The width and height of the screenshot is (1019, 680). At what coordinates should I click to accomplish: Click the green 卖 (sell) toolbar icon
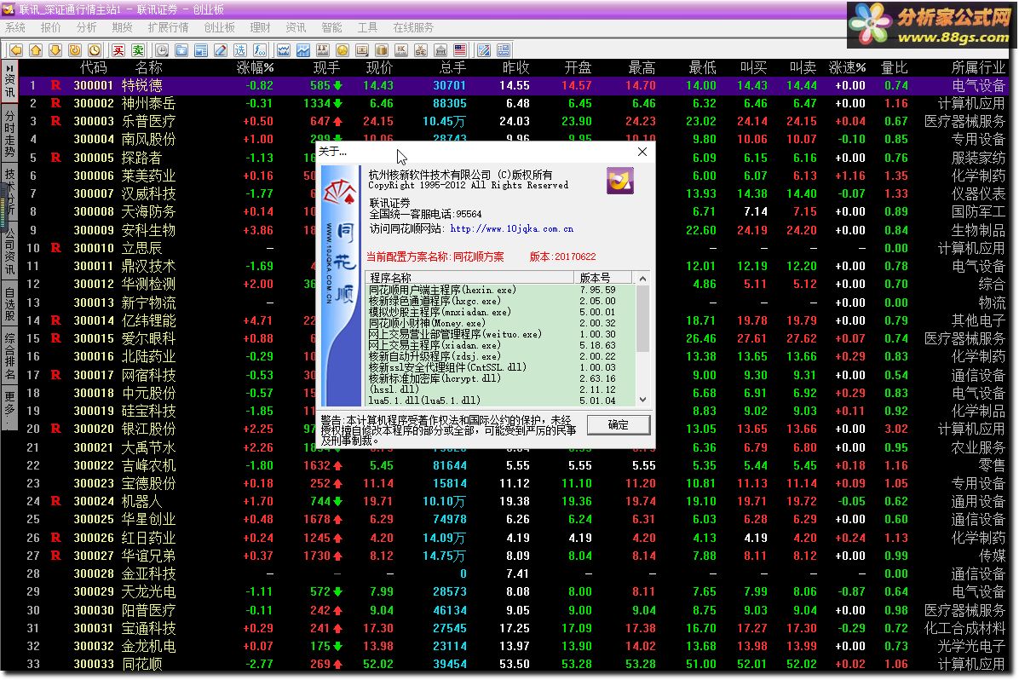click(x=138, y=50)
